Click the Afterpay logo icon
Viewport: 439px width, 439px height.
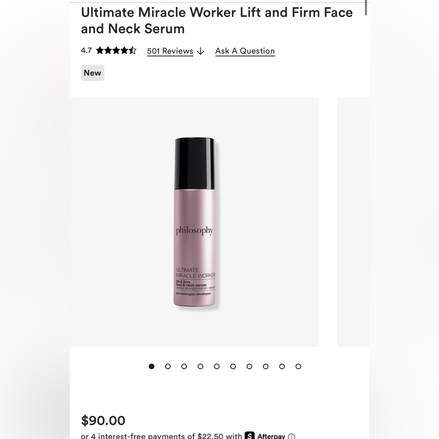(x=249, y=436)
